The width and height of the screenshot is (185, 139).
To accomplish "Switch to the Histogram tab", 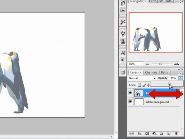I will point(156,1).
